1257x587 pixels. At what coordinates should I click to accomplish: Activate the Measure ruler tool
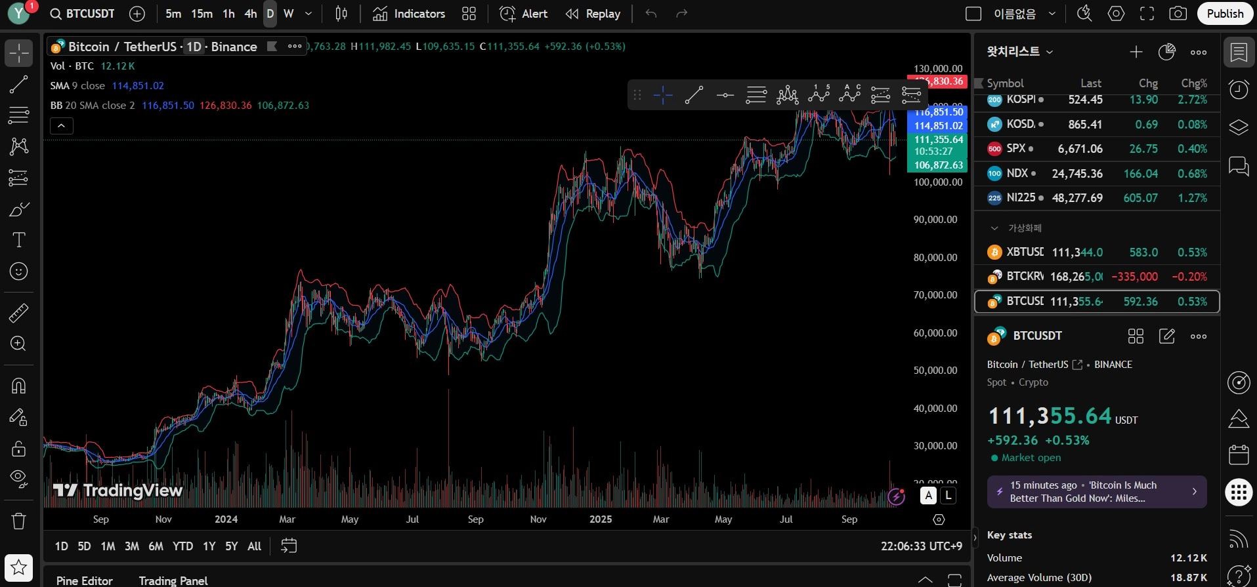(18, 313)
